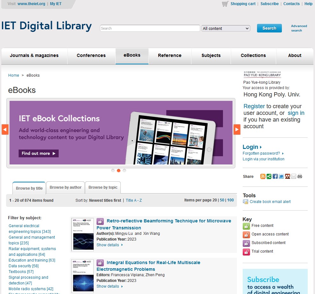Filter by Data security subject
The width and height of the screenshot is (315, 294).
pos(24,266)
